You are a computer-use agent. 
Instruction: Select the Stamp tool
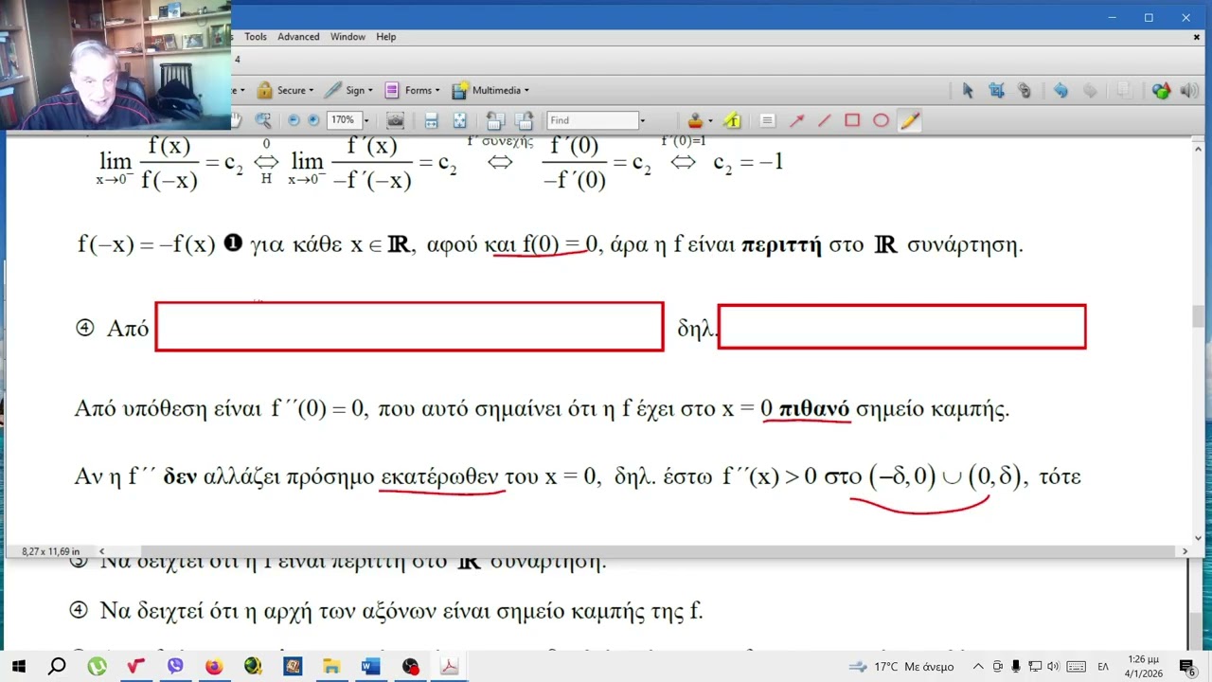[696, 120]
